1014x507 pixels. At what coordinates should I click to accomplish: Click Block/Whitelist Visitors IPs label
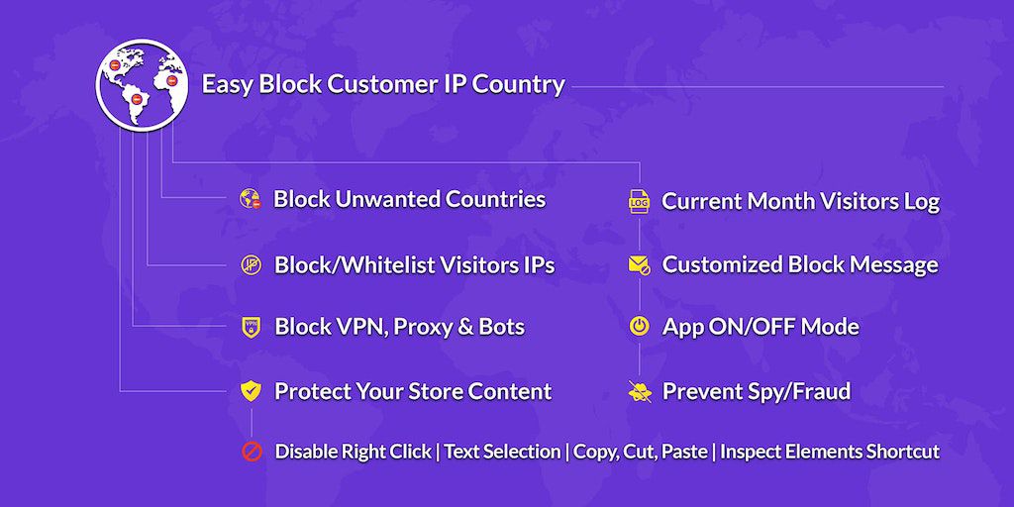(414, 265)
